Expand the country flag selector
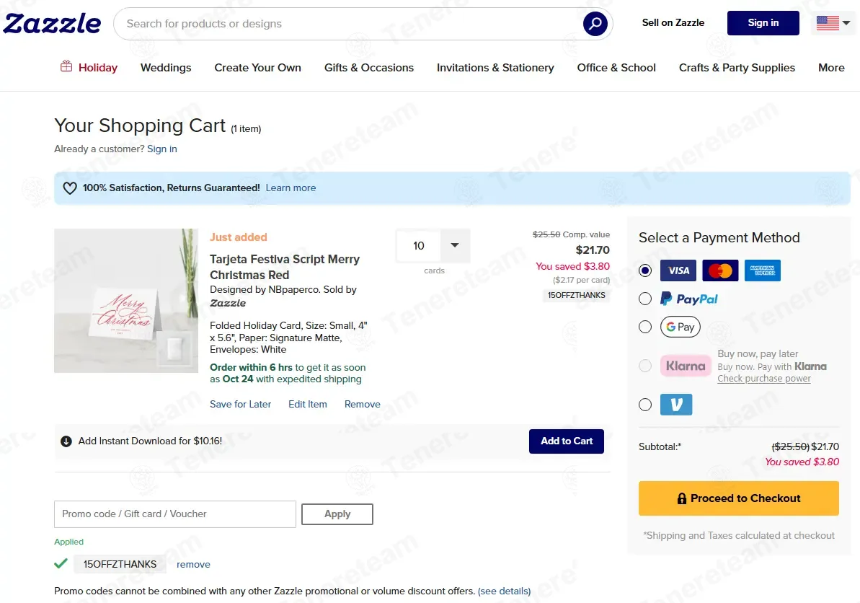The height and width of the screenshot is (603, 860). [x=833, y=23]
